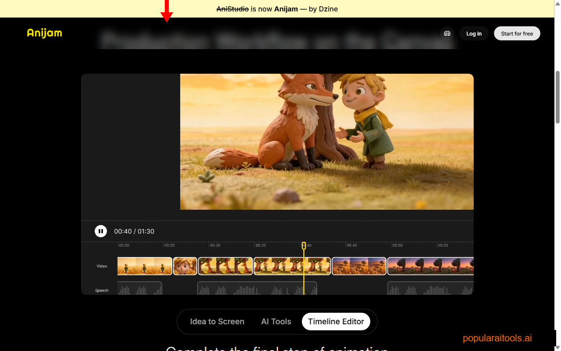The width and height of the screenshot is (561, 351).
Task: Select the middle Speech track audio clip
Action: [257, 290]
